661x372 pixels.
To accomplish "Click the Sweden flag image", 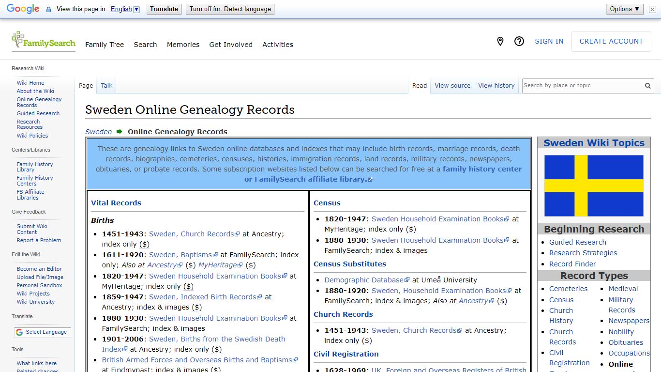I will (x=594, y=186).
